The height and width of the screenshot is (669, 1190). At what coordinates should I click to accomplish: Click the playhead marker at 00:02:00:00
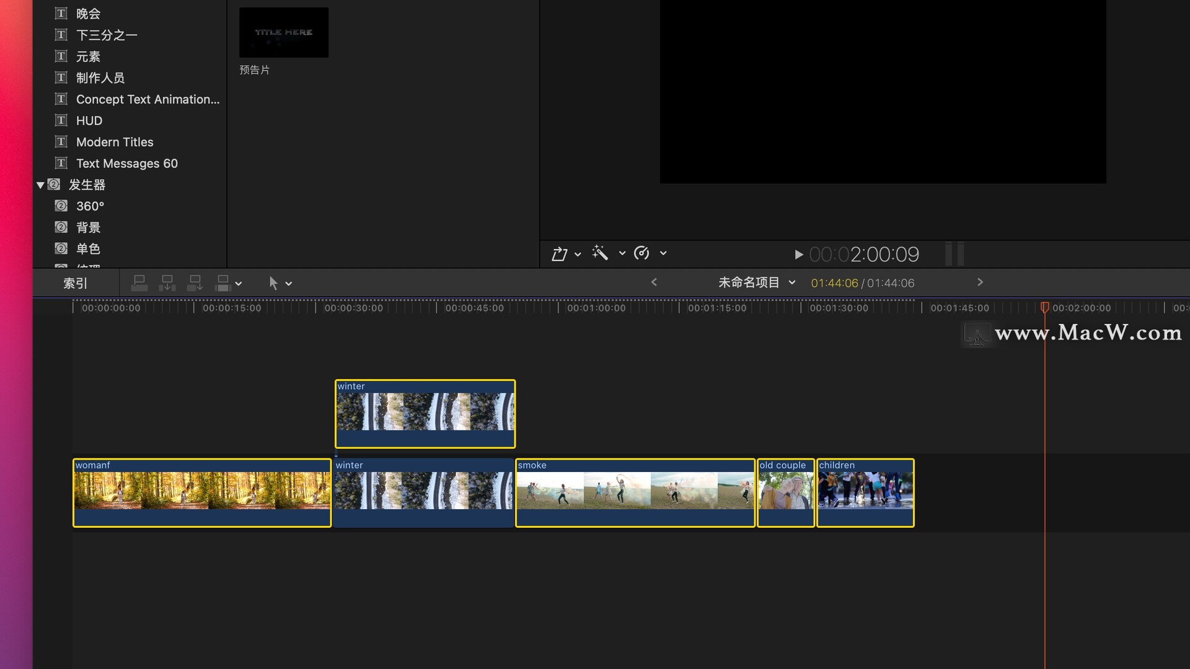point(1044,307)
